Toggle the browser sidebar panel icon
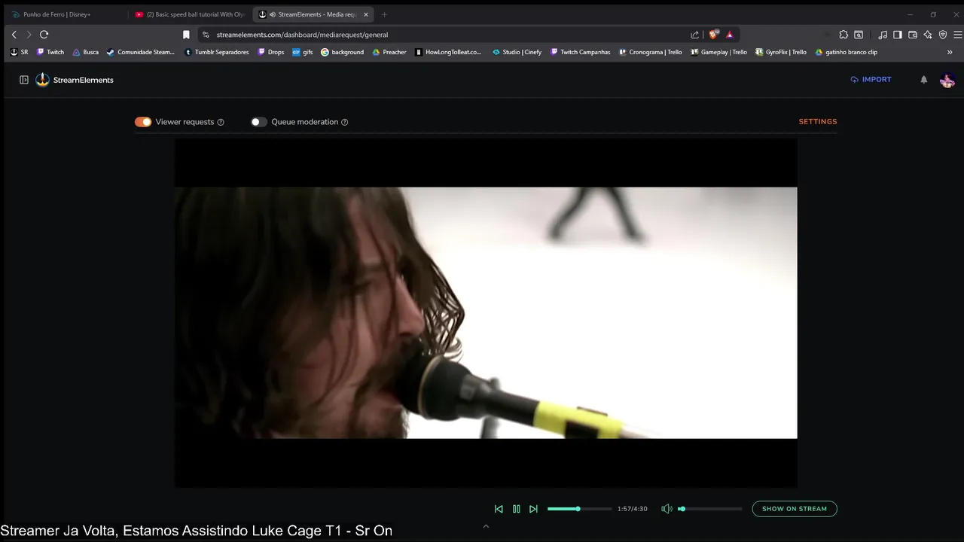 tap(898, 35)
